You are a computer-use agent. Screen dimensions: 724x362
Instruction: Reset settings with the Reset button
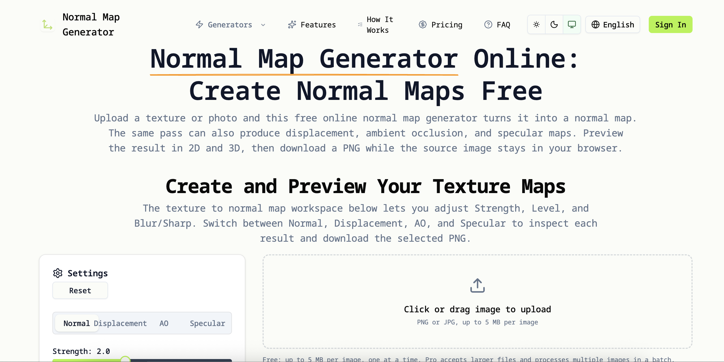click(80, 290)
